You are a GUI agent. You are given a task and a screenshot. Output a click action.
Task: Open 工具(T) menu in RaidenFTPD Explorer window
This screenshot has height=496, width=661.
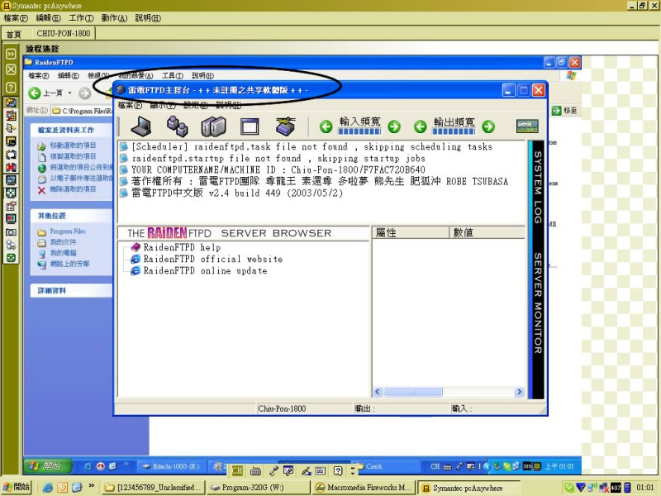click(x=173, y=75)
